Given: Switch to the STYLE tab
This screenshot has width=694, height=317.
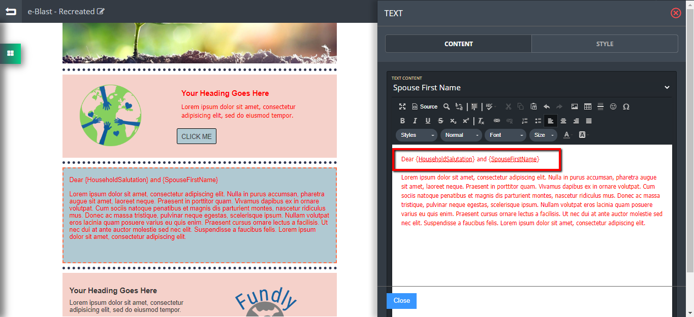Looking at the screenshot, I should point(605,44).
